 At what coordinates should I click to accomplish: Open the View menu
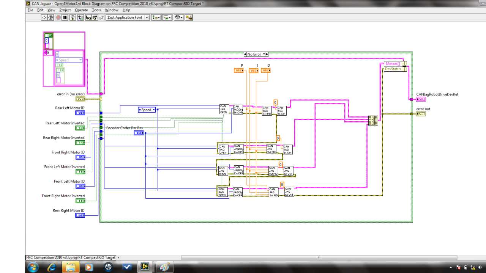point(52,10)
